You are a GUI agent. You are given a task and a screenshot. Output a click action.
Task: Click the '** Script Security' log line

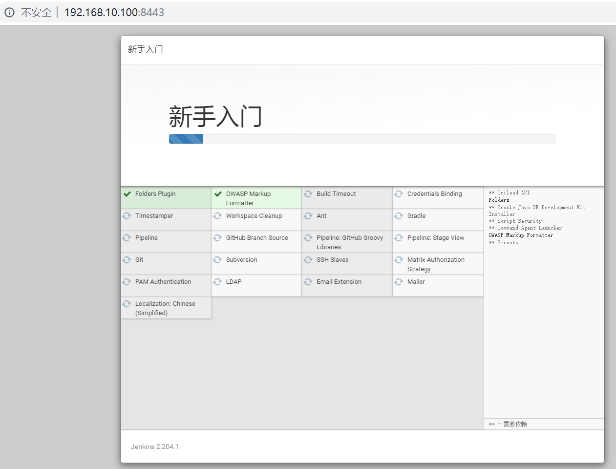(515, 221)
